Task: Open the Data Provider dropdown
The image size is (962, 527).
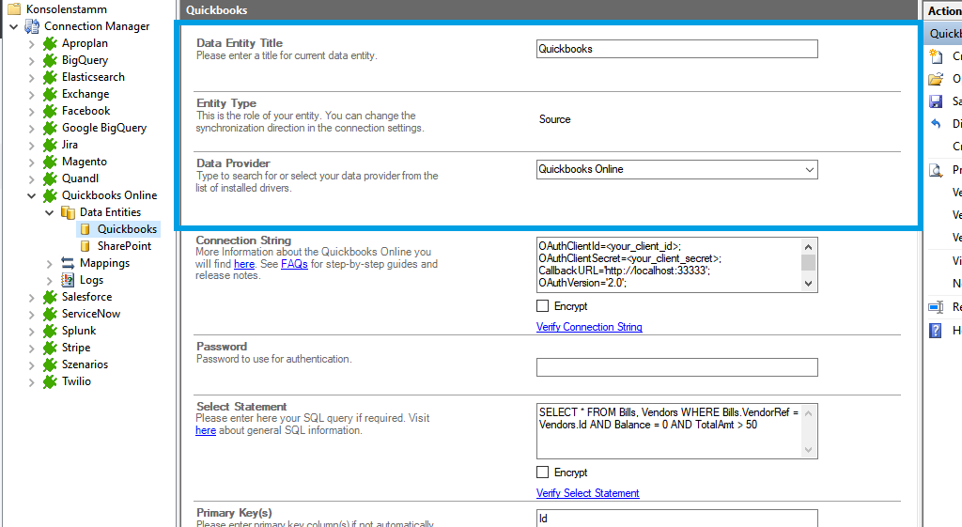Action: tap(809, 170)
